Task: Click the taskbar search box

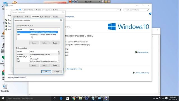Action: pyautogui.click(x=29, y=98)
